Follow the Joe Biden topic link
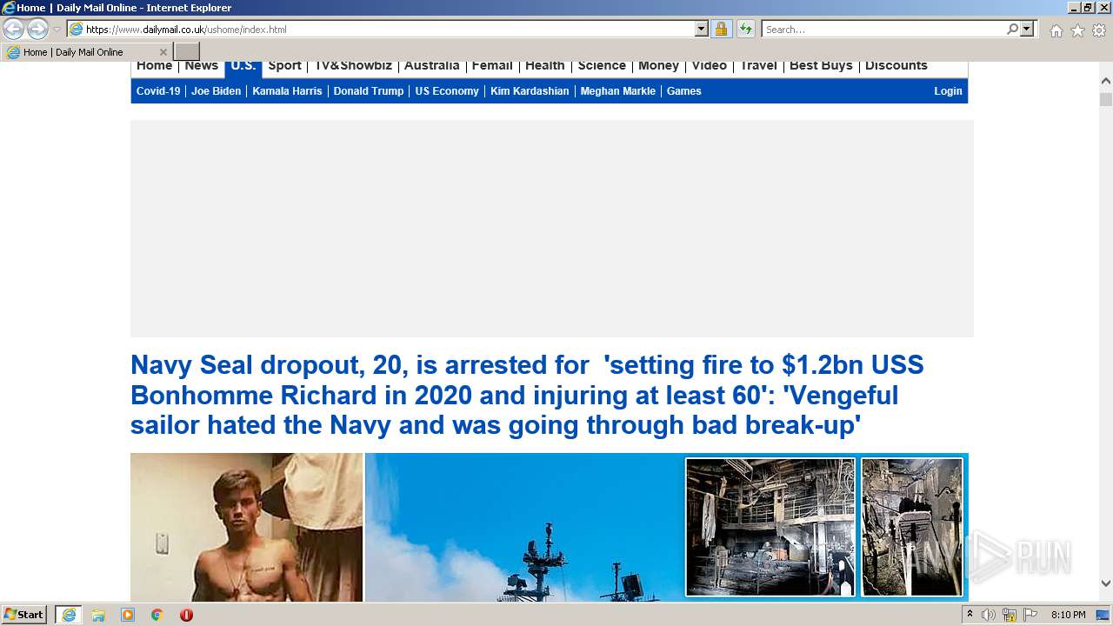 pyautogui.click(x=217, y=91)
